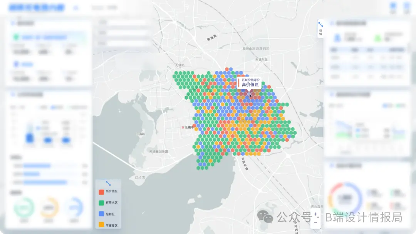Image resolution: width=416 pixels, height=234 pixels.
Task: Zoom in the map with plus button
Action: (315, 214)
